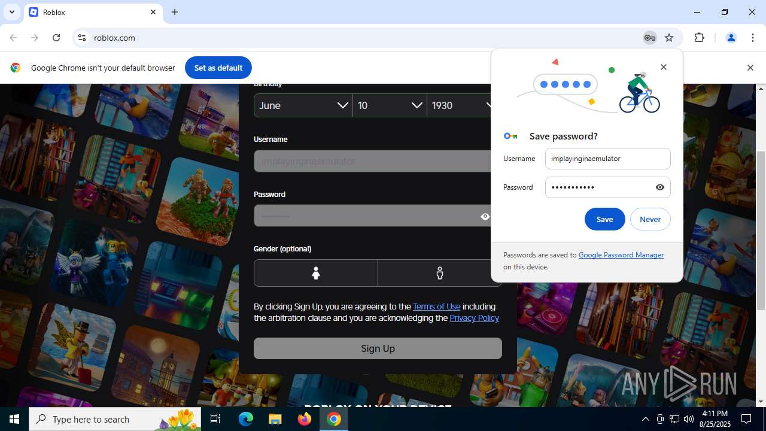Open Task View on taskbar
This screenshot has height=431, width=766.
click(215, 419)
